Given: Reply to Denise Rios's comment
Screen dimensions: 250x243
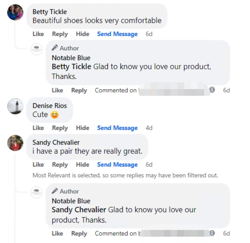Looking at the screenshot, I should [x=60, y=128].
